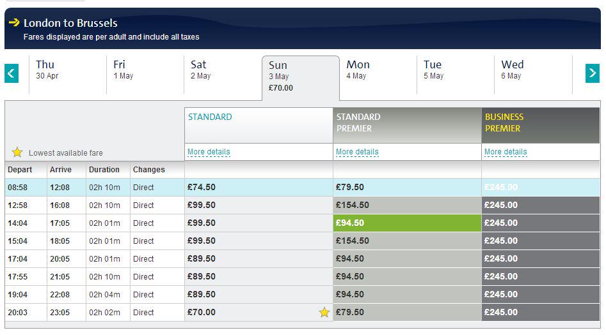Click the previous dates left arrow
This screenshot has width=606, height=335.
[x=12, y=73]
